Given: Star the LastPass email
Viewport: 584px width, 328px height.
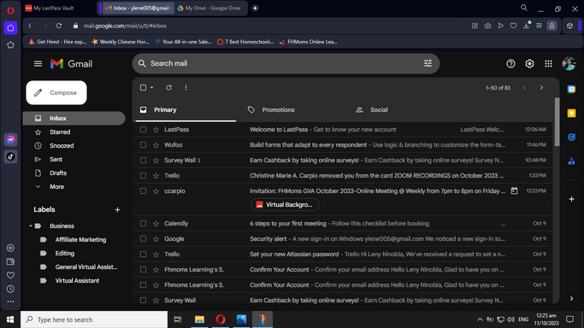Looking at the screenshot, I should 156,130.
